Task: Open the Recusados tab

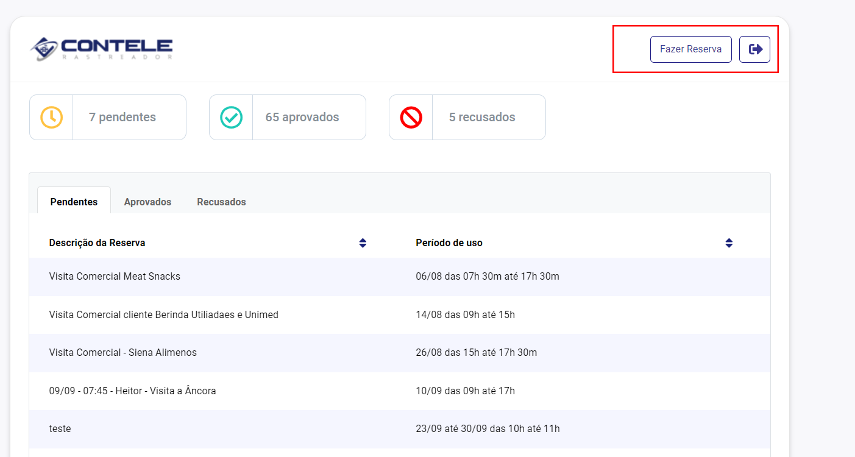Action: click(221, 202)
